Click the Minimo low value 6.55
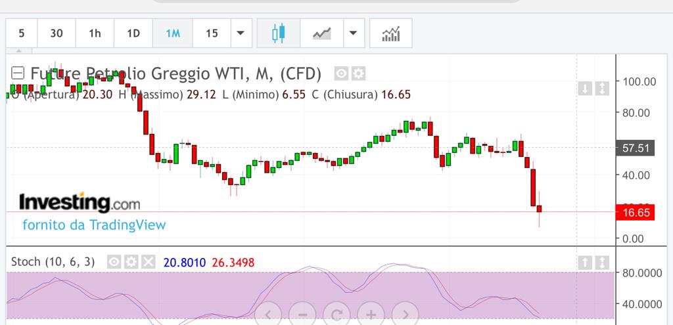 294,95
